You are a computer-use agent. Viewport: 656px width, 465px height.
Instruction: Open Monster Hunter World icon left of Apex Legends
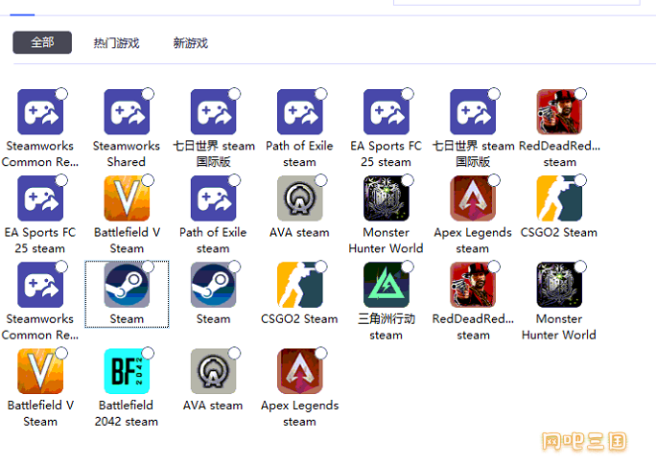(387, 198)
